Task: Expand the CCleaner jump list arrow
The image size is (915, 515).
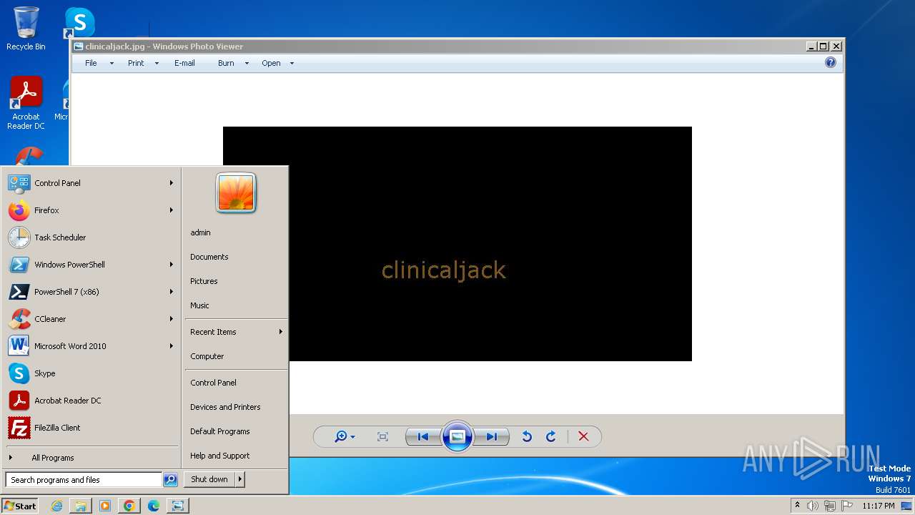Action: (x=172, y=319)
